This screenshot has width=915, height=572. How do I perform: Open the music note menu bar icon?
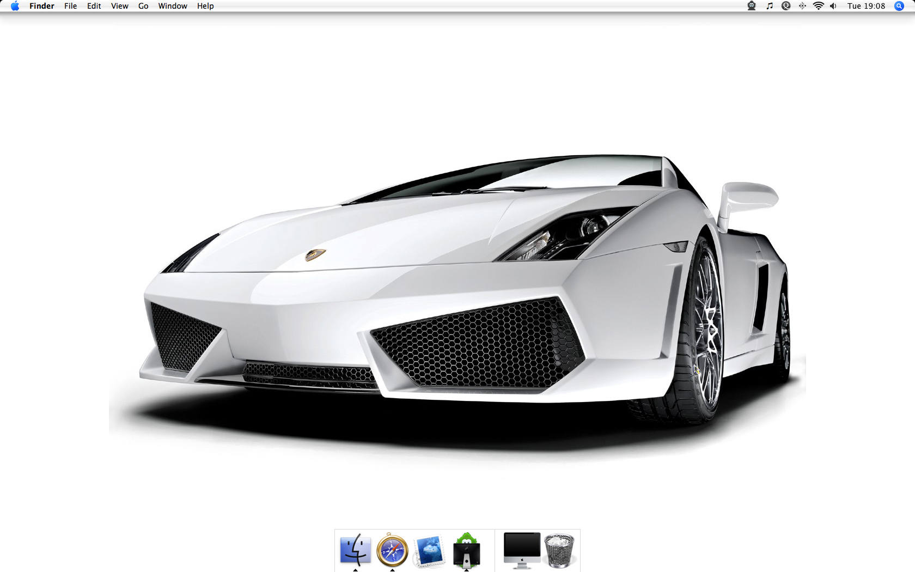coord(770,6)
